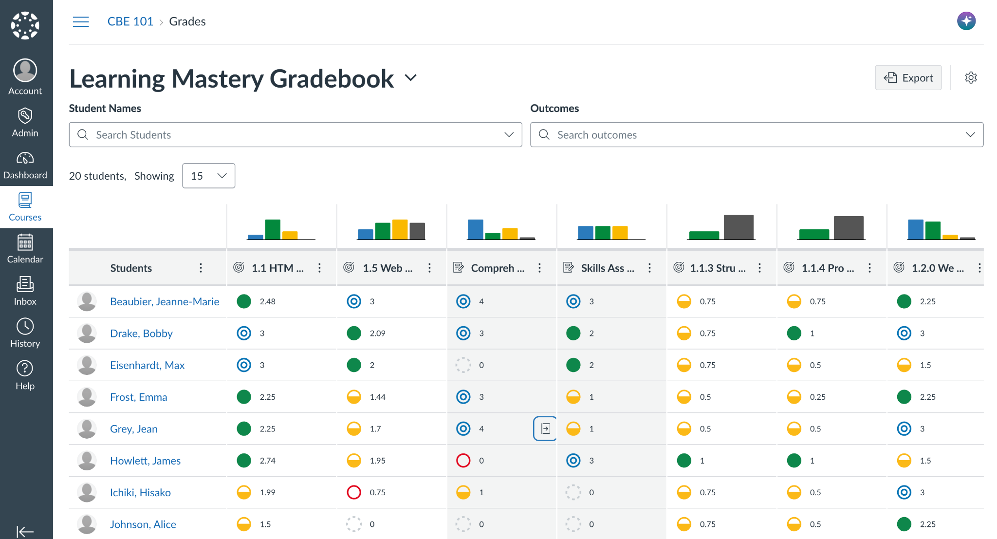Open Howlett, James student link
The image size is (997, 539).
tap(145, 461)
